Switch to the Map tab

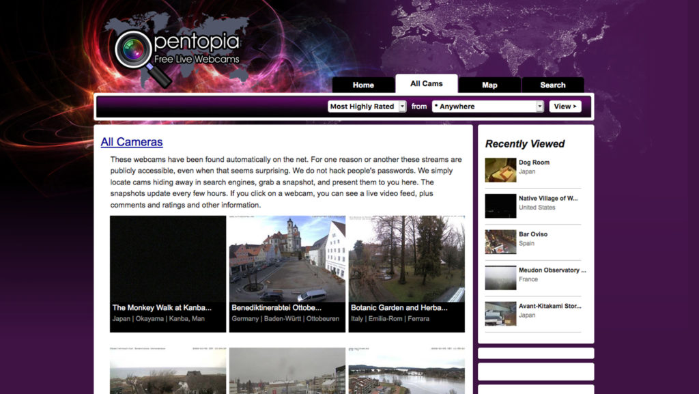489,85
